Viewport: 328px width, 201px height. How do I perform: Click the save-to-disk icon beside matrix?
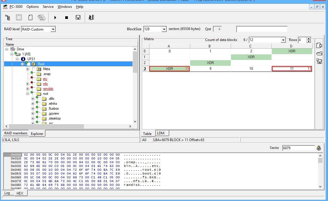[319, 61]
